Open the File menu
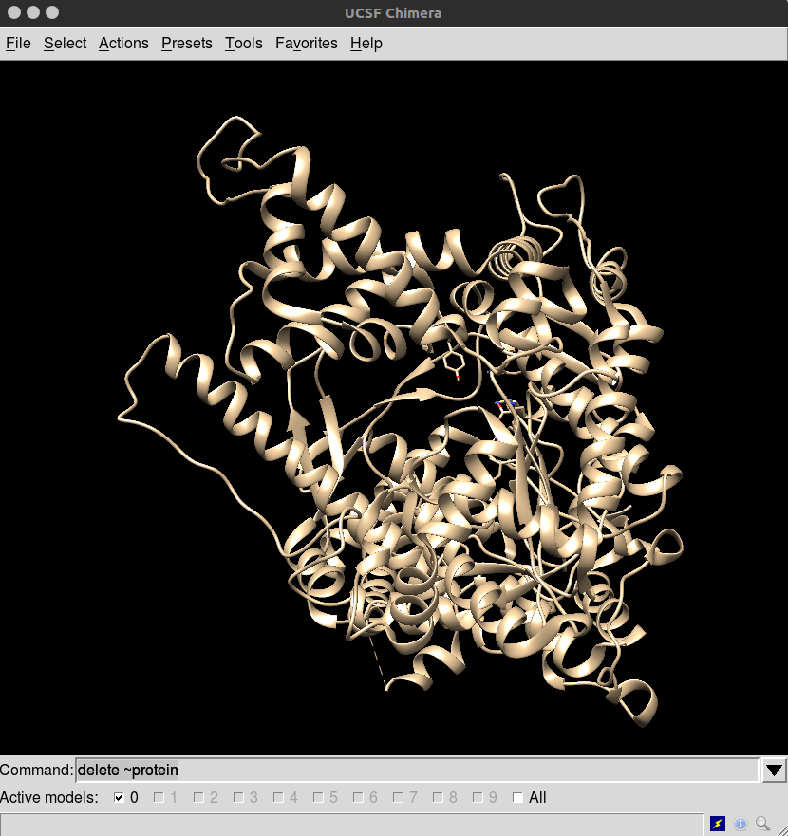 (x=18, y=43)
